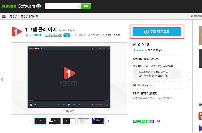This screenshot has height=133, width=202.
Task: Click the 1그램 플레이어 app icon
Action: [17, 32]
